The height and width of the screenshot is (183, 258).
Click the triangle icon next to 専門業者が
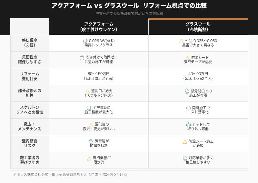(89, 158)
